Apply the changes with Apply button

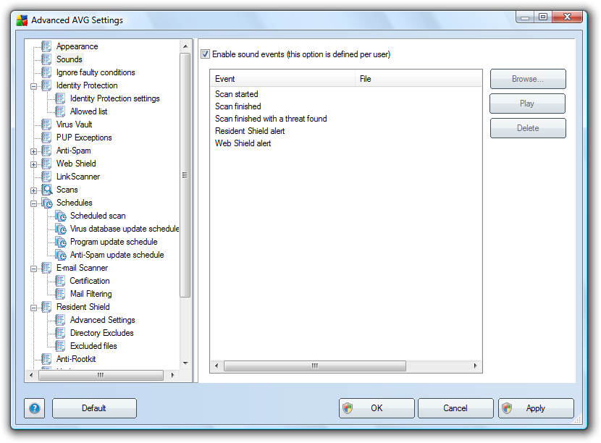pyautogui.click(x=537, y=408)
